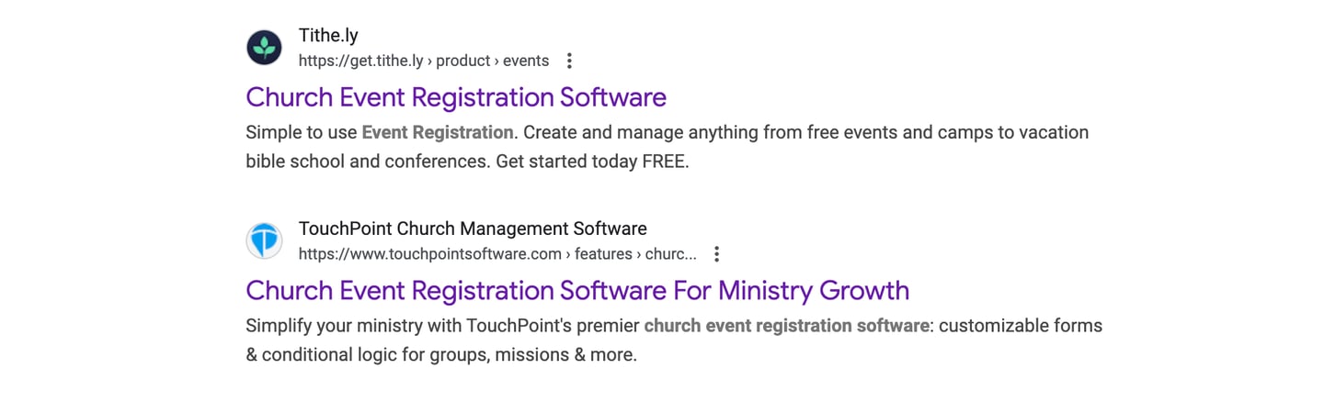Click the "Get started today FREE" text
Screen dimensions: 1324x413
click(591, 162)
